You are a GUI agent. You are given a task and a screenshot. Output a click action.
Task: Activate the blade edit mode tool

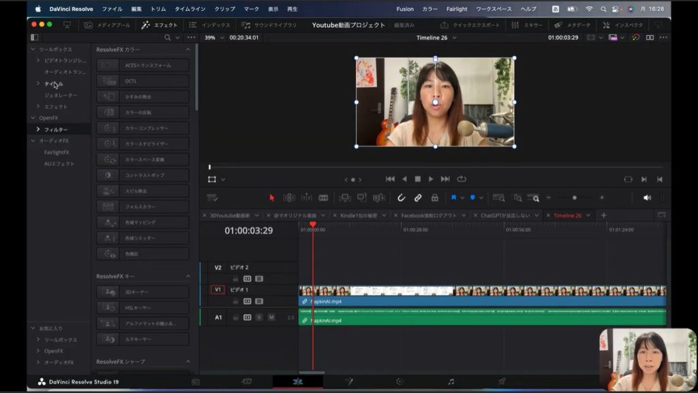pyautogui.click(x=323, y=198)
